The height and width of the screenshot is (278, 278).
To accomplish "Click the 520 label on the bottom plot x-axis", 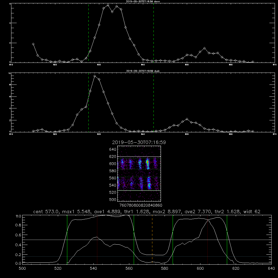I will point(58,269).
